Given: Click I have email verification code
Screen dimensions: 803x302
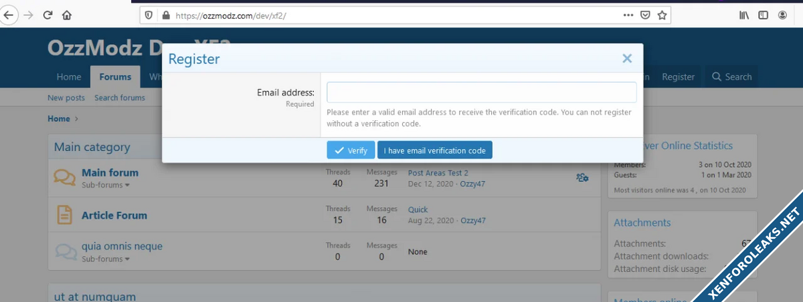Looking at the screenshot, I should click(434, 150).
